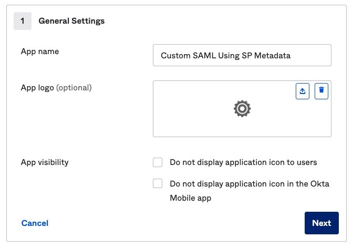
Task: Click the '(optional)' hint text
Action: pos(74,88)
